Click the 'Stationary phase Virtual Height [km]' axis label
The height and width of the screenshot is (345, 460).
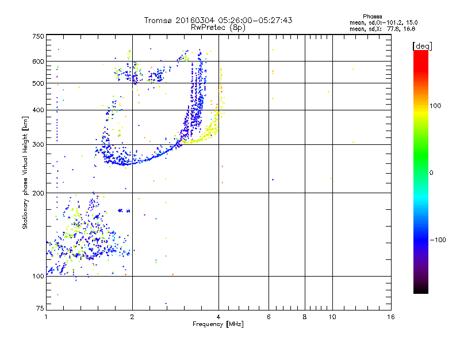25,173
